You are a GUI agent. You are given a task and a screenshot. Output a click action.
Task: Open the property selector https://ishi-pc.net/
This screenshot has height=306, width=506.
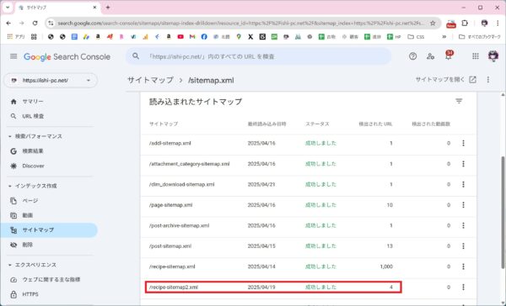pyautogui.click(x=51, y=81)
